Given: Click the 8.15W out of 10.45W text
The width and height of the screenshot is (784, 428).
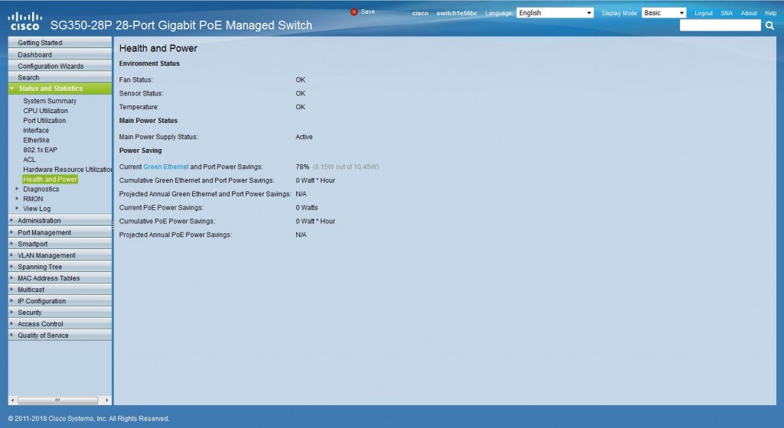Looking at the screenshot, I should (x=345, y=167).
